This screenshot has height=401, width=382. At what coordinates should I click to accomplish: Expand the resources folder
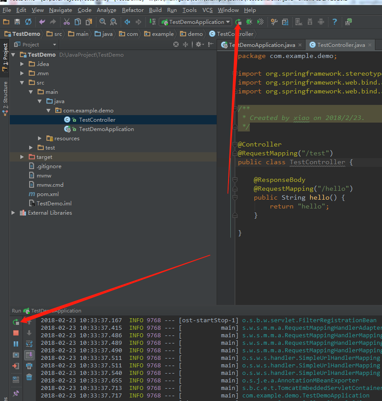40,139
